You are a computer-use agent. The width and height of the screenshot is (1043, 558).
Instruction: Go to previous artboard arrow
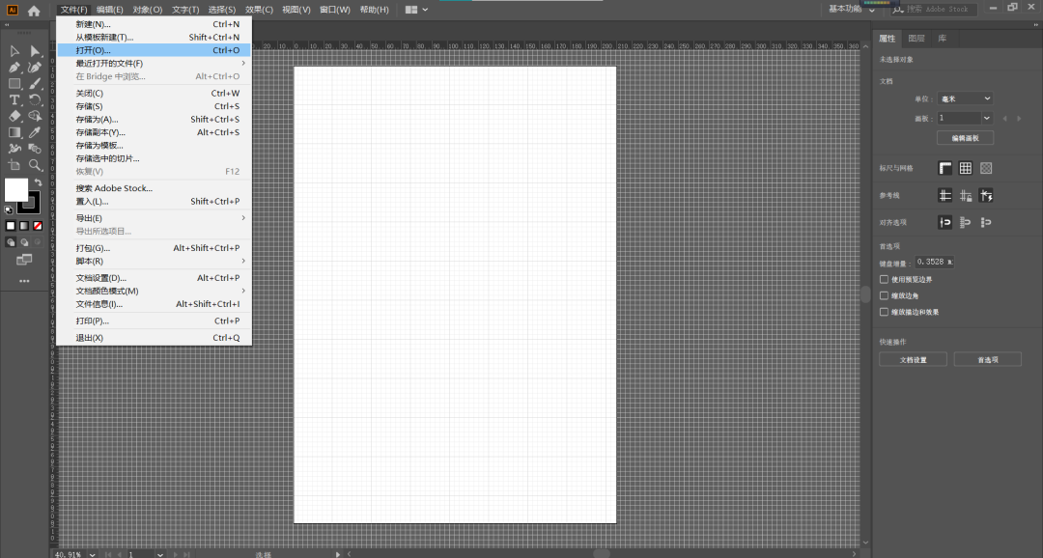(x=1005, y=119)
